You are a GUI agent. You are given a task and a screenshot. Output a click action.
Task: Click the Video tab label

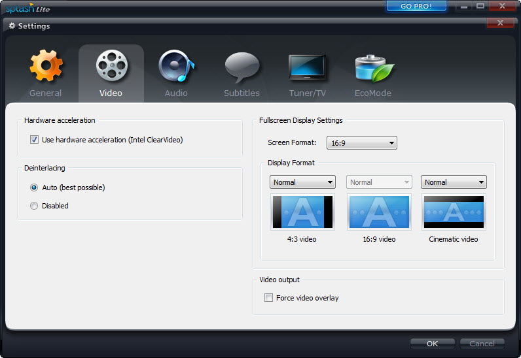111,93
